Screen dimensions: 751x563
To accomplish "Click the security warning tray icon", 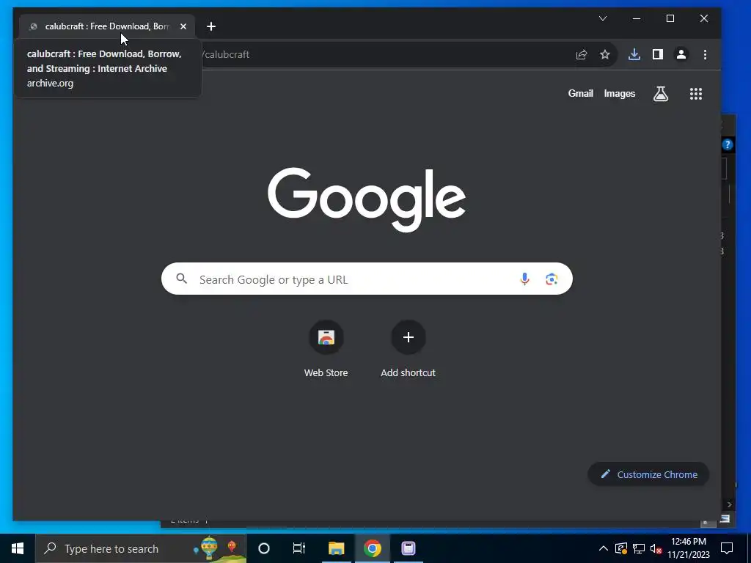I will [x=621, y=548].
